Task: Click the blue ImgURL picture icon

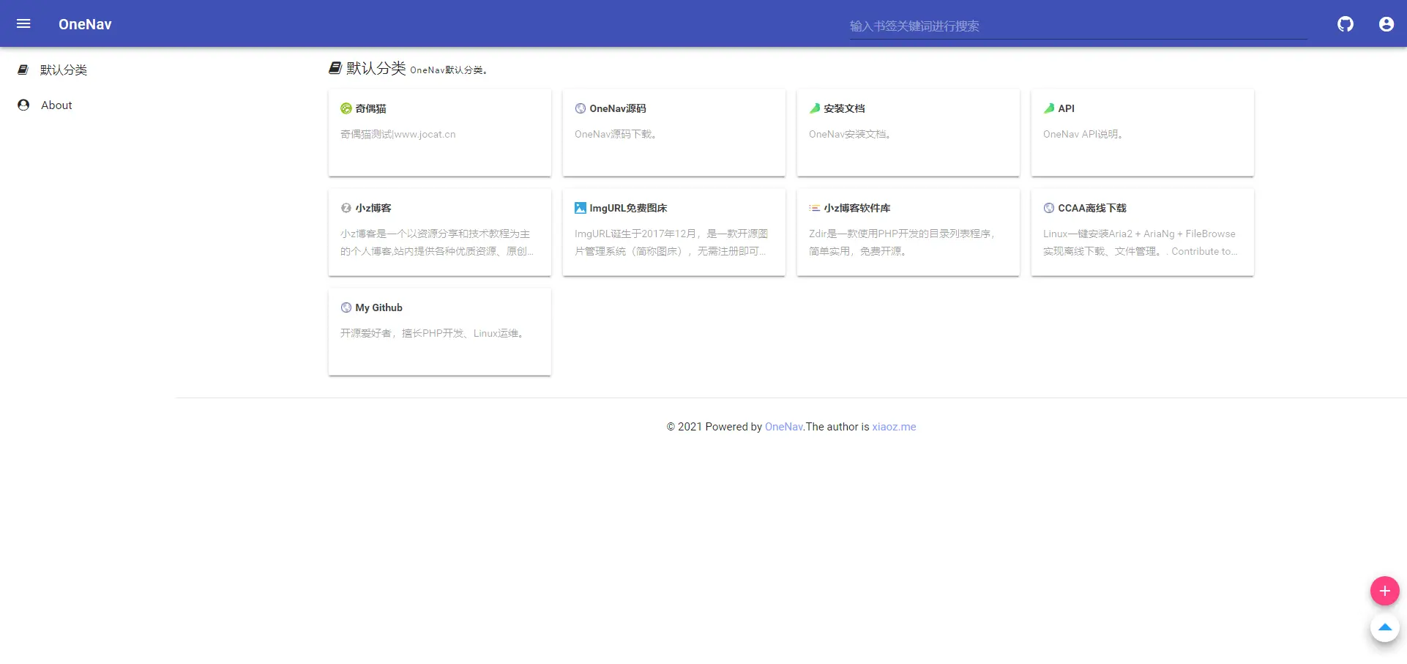Action: [x=581, y=208]
